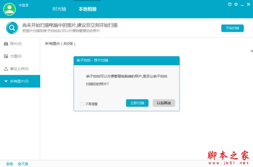The height and width of the screenshot is (167, 253).
Task: Open the 最近上传(0) category
Action: point(20,69)
